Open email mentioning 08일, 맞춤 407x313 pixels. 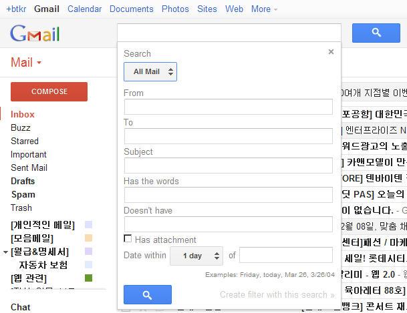tap(374, 226)
